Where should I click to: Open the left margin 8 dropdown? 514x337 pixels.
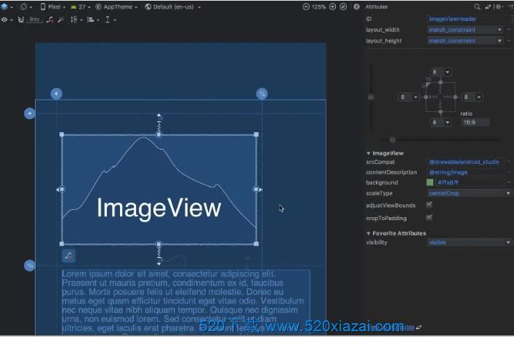click(409, 97)
